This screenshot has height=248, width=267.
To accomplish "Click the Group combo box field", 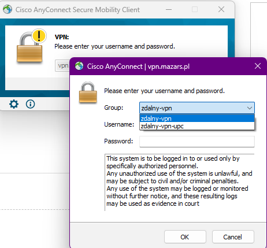I will point(197,108).
